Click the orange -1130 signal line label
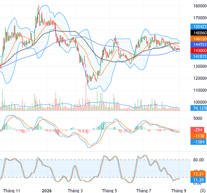This screenshot has height=193, width=207. (x=198, y=136)
